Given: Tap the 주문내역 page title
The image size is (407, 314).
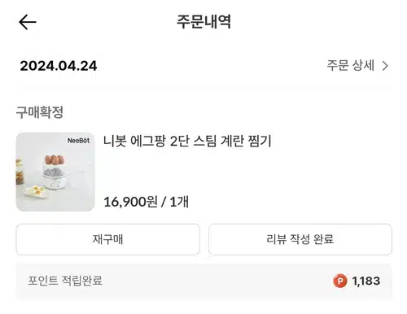Looking at the screenshot, I should point(203,22).
